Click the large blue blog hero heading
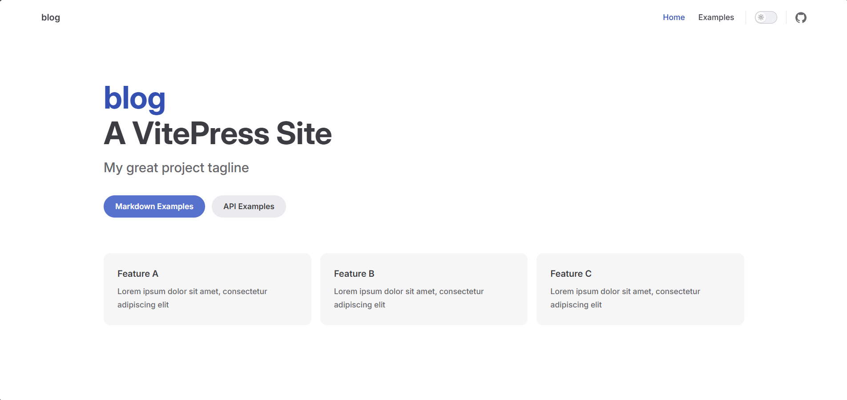 134,98
